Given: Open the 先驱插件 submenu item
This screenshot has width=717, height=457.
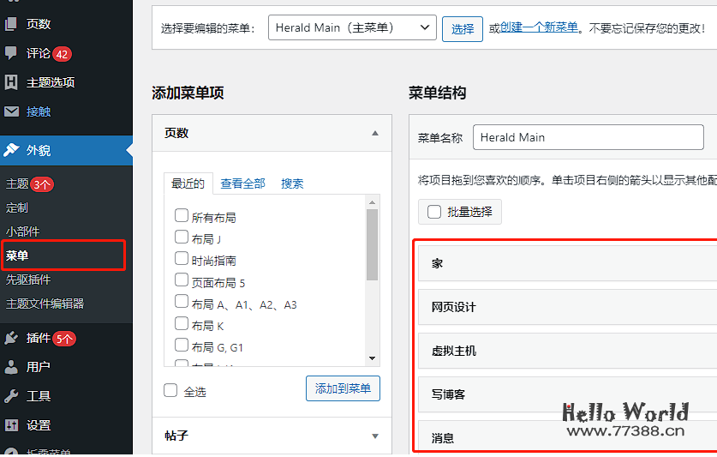Looking at the screenshot, I should (x=28, y=280).
